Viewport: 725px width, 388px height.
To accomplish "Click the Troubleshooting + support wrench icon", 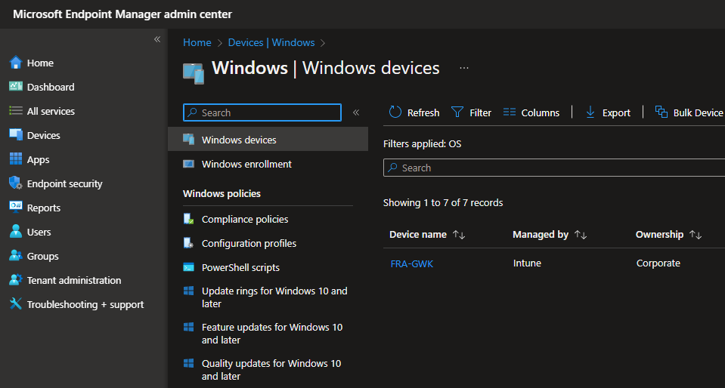I will click(x=16, y=304).
